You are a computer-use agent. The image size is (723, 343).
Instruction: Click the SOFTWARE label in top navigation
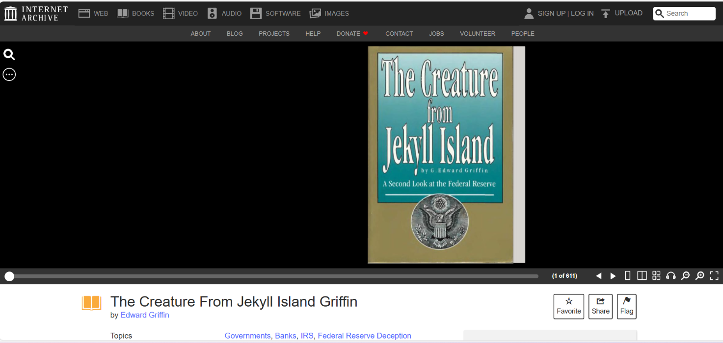click(x=283, y=13)
